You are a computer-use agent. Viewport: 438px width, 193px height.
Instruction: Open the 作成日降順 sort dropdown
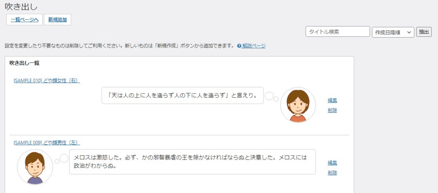(393, 33)
